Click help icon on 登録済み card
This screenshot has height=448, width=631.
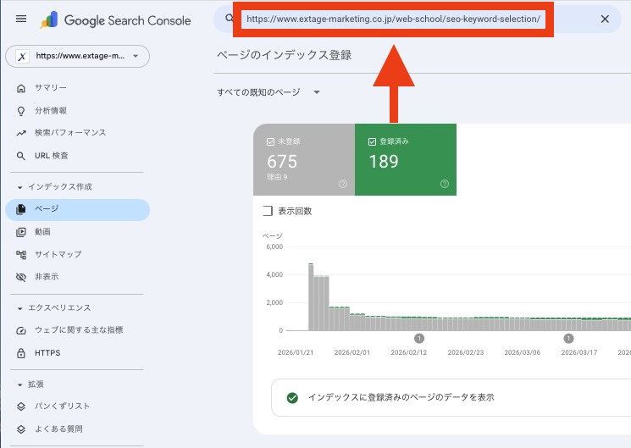(445, 184)
